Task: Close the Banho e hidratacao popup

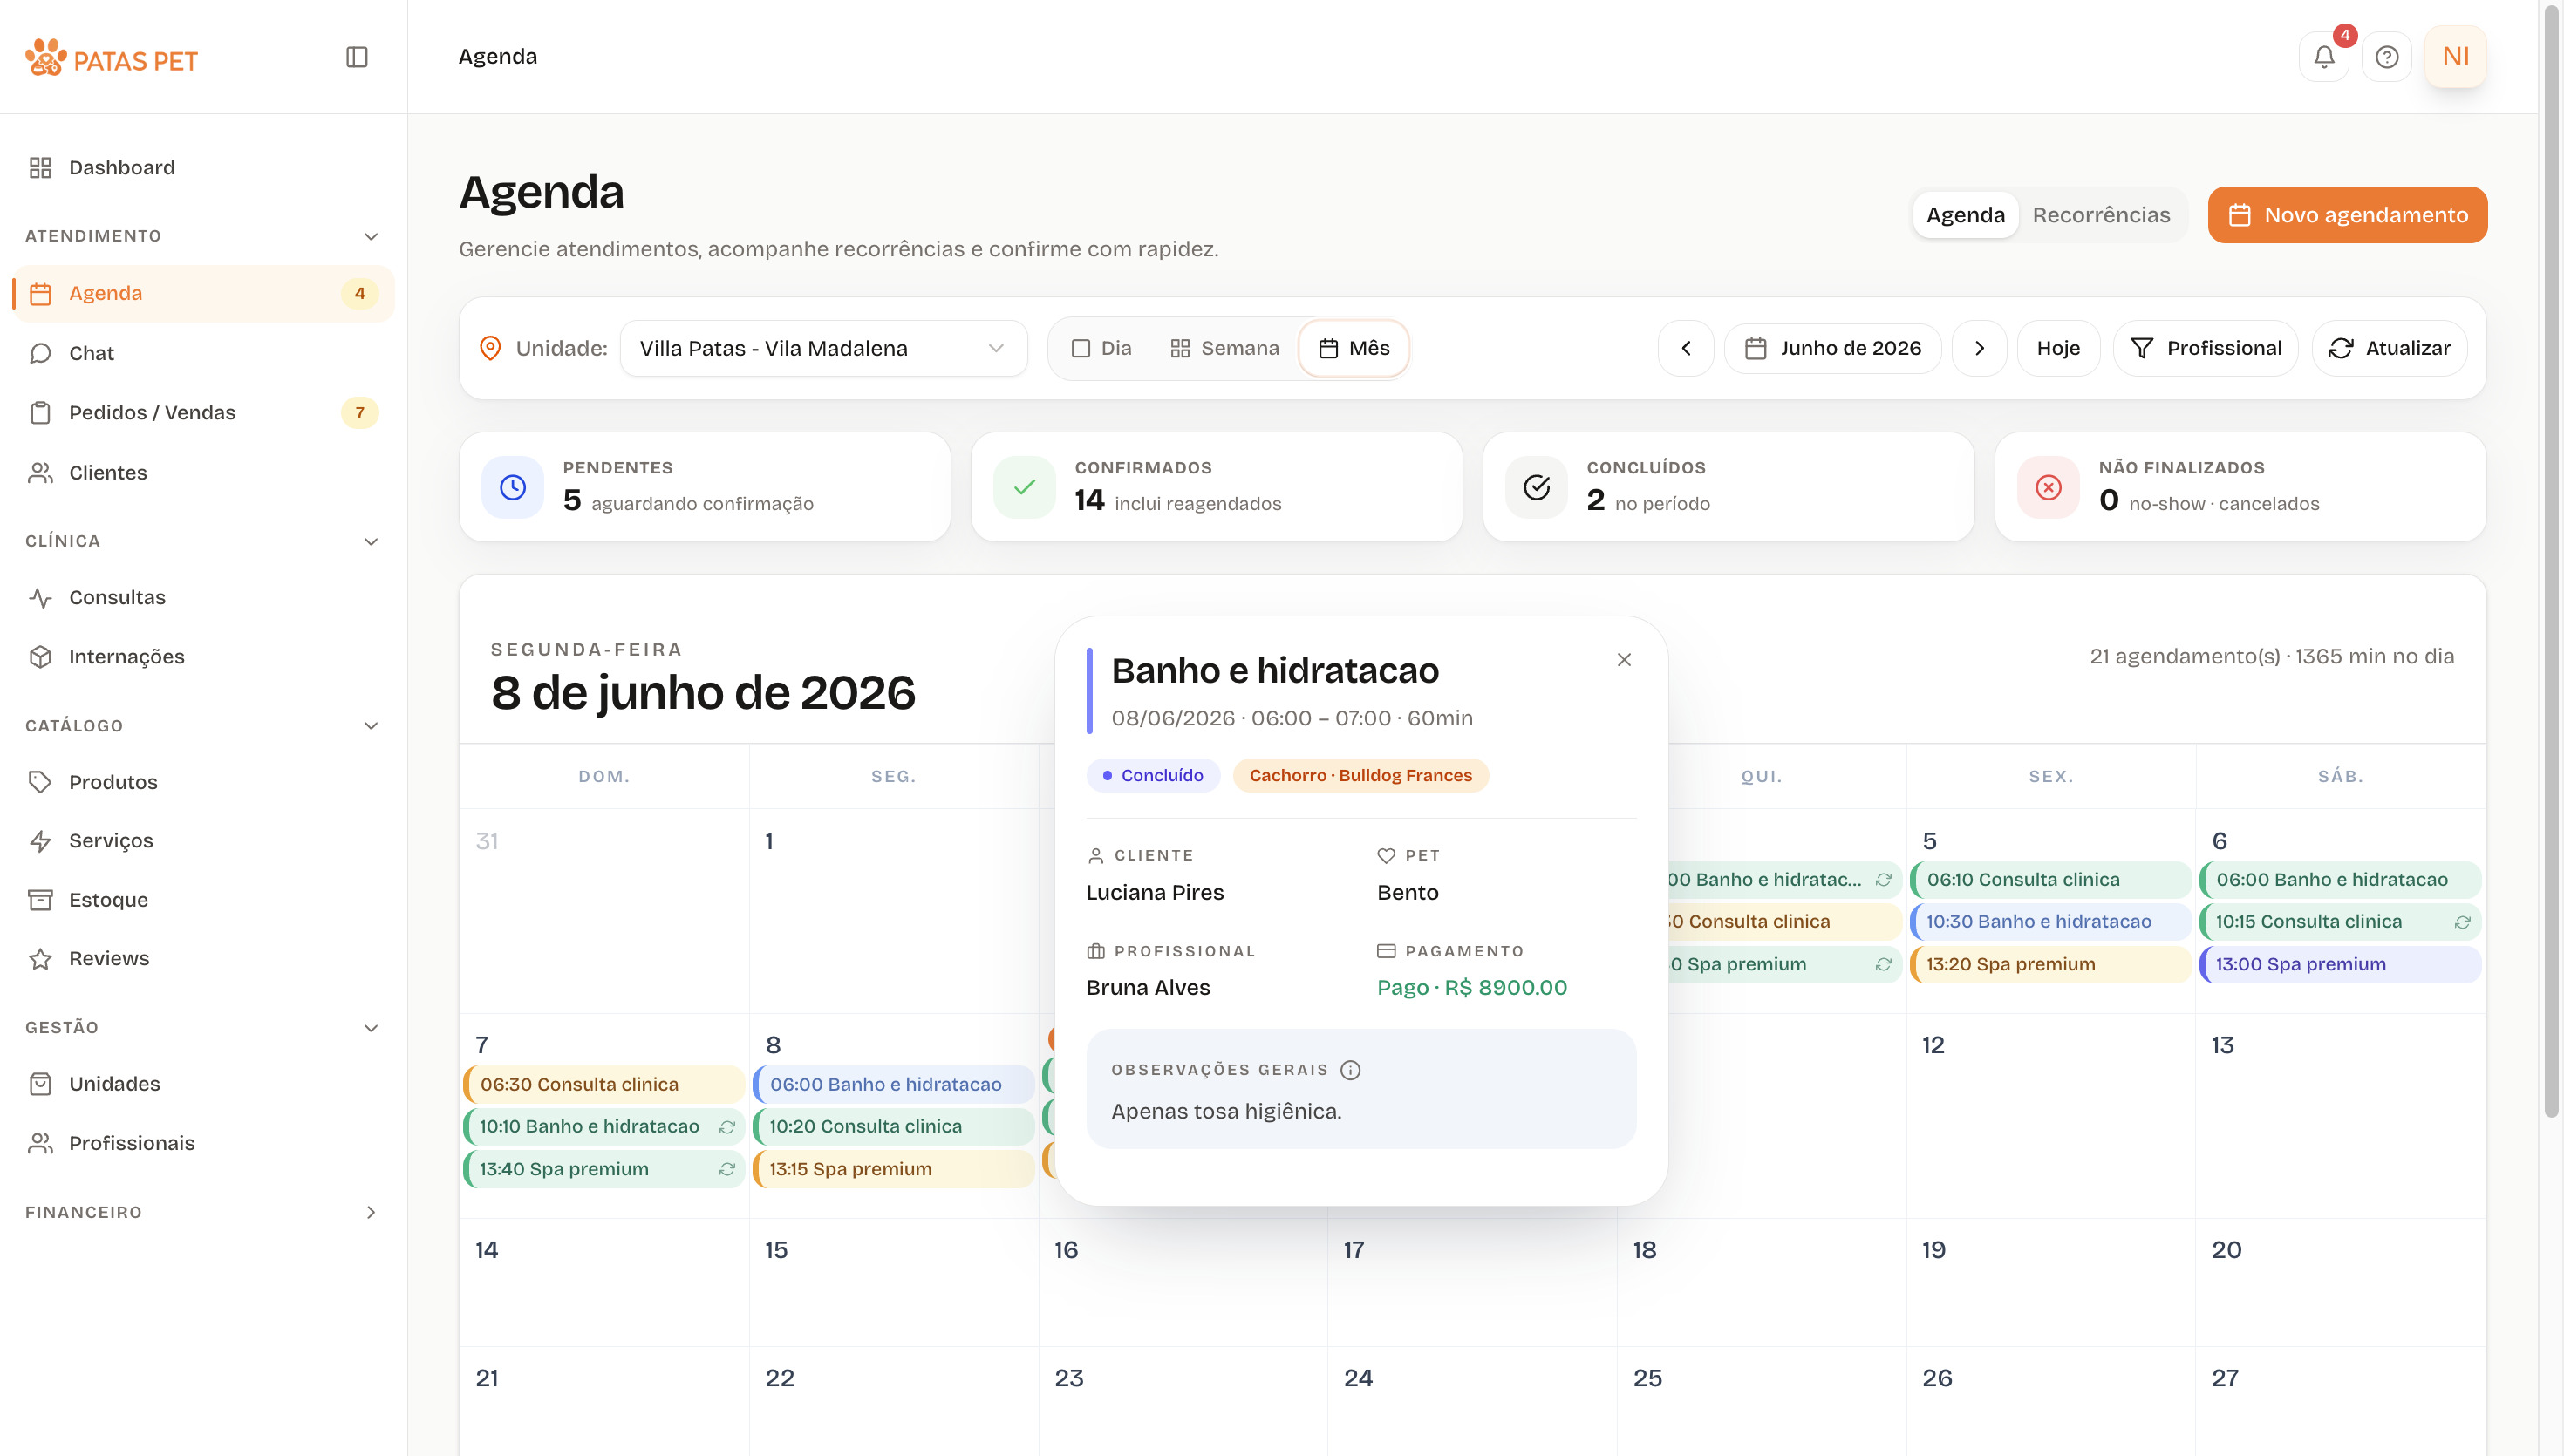Action: coord(1624,659)
